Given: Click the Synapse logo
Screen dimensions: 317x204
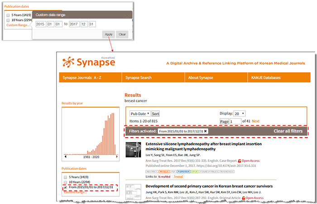Looking at the screenshot, I should pos(89,62).
